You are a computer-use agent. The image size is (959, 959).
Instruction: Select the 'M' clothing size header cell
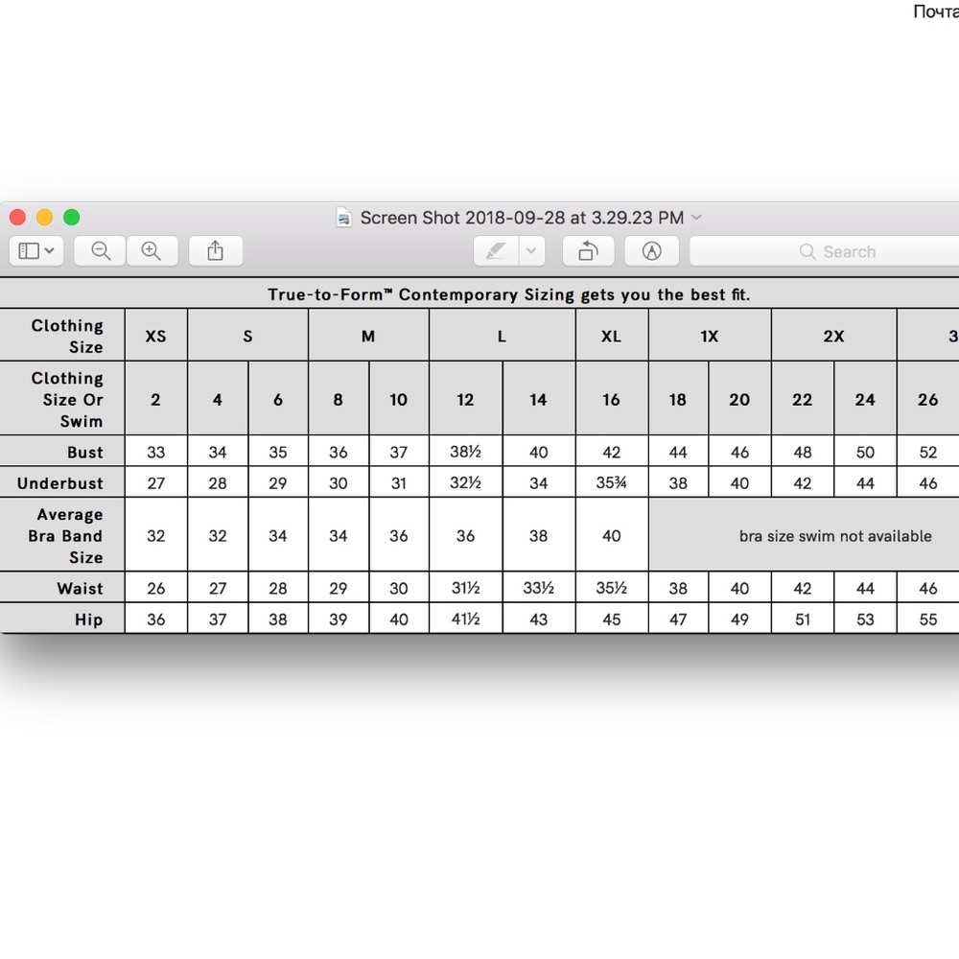(368, 336)
